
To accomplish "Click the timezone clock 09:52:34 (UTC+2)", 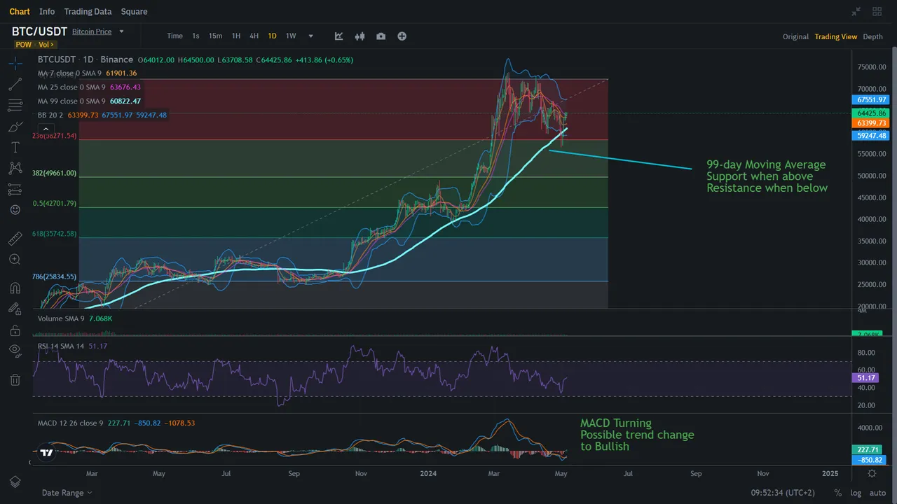I will (783, 493).
